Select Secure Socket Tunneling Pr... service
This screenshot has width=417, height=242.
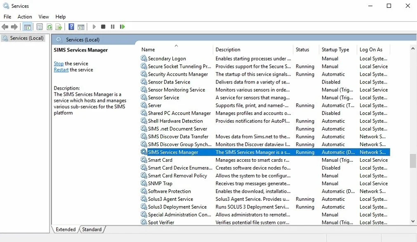click(179, 66)
